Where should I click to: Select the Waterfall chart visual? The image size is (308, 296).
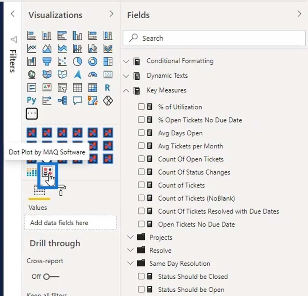pyautogui.click(x=32, y=62)
